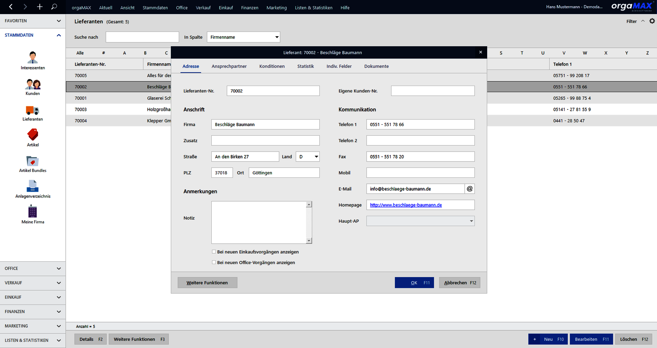
Task: Go forward with the right arrow
Action: pos(25,7)
